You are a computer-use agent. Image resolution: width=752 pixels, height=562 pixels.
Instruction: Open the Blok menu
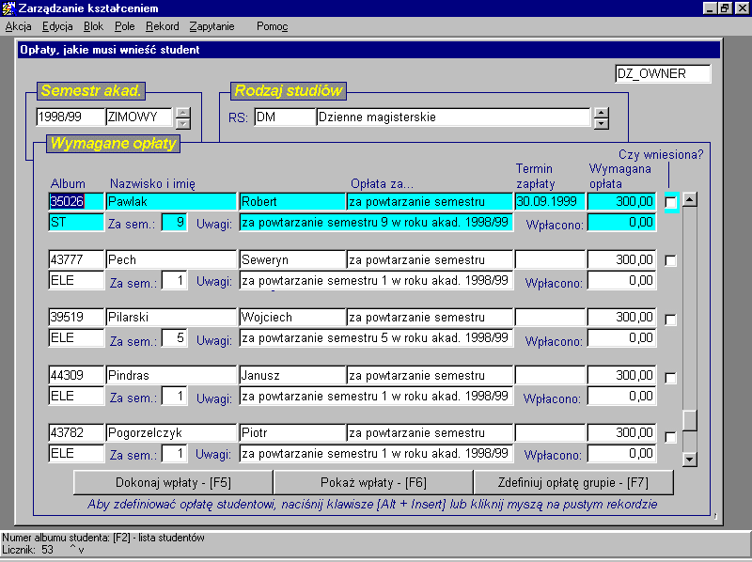coord(93,26)
